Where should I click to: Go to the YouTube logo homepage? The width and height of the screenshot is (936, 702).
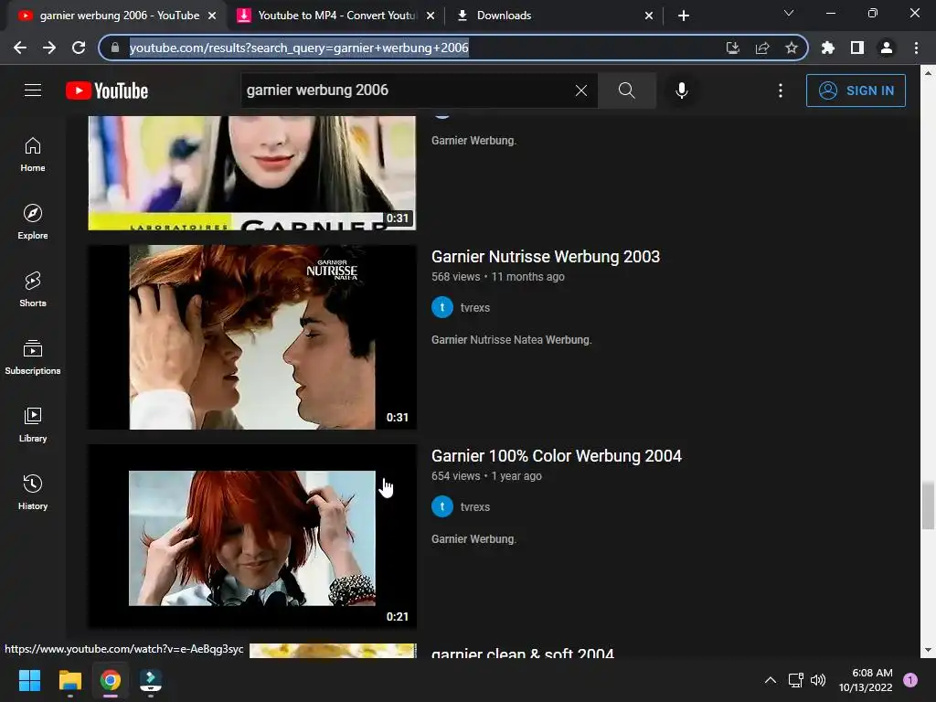(107, 90)
